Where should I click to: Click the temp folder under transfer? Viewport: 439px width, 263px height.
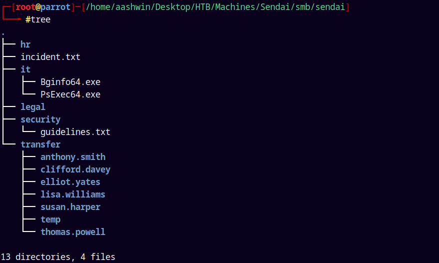point(50,219)
